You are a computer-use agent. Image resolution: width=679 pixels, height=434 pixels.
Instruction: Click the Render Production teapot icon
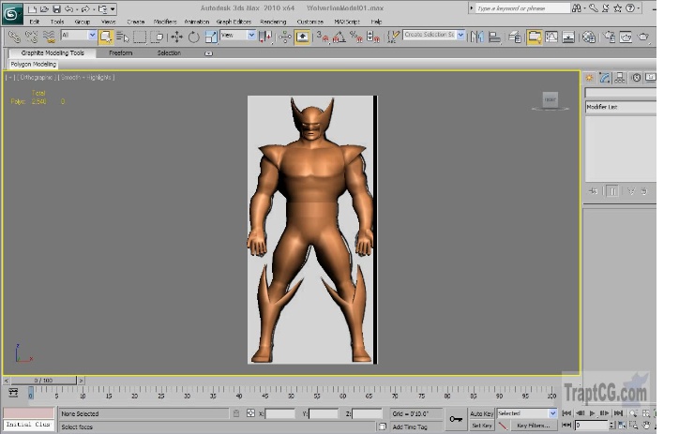[643, 37]
